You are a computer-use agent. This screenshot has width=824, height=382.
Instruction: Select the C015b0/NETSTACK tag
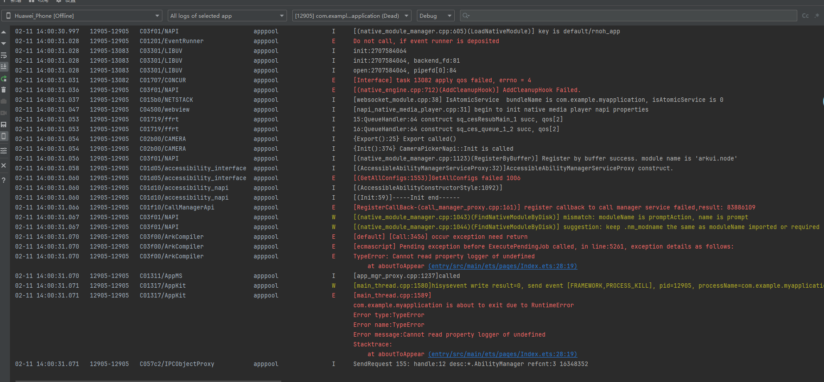click(166, 100)
